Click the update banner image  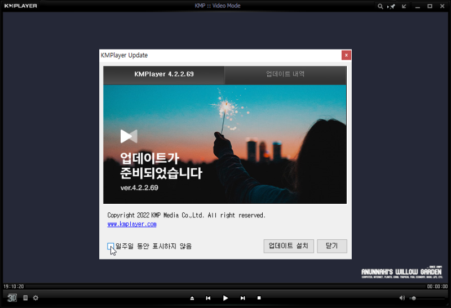(x=225, y=144)
